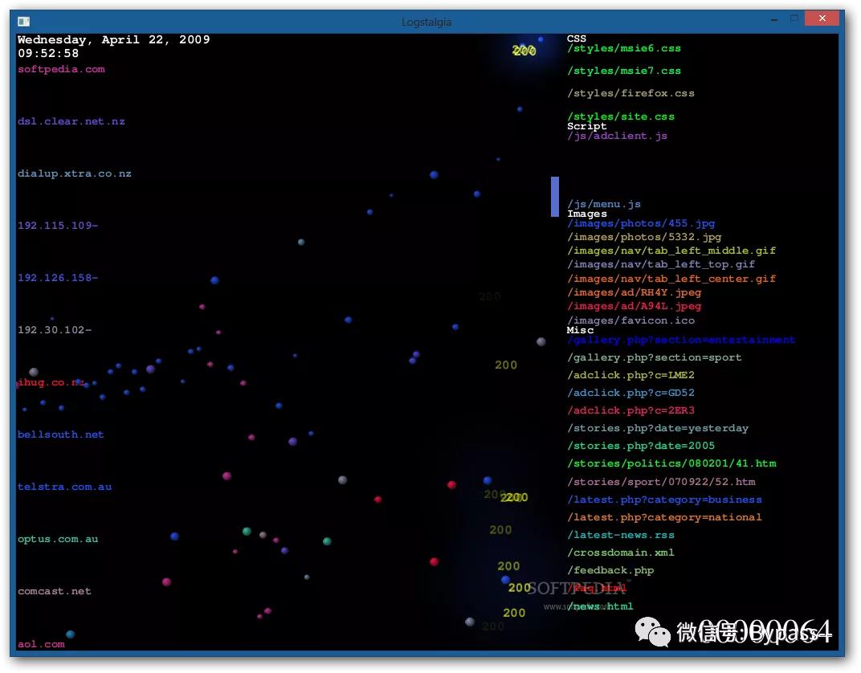Image resolution: width=861 pixels, height=673 pixels.
Task: Click the path '/styles/msie6.css'
Action: point(624,48)
